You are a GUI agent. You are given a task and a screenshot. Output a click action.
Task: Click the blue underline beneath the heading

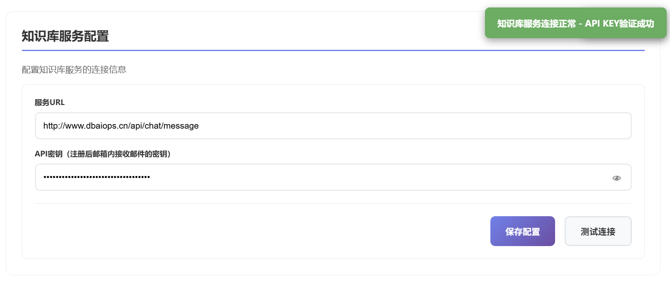(x=333, y=50)
